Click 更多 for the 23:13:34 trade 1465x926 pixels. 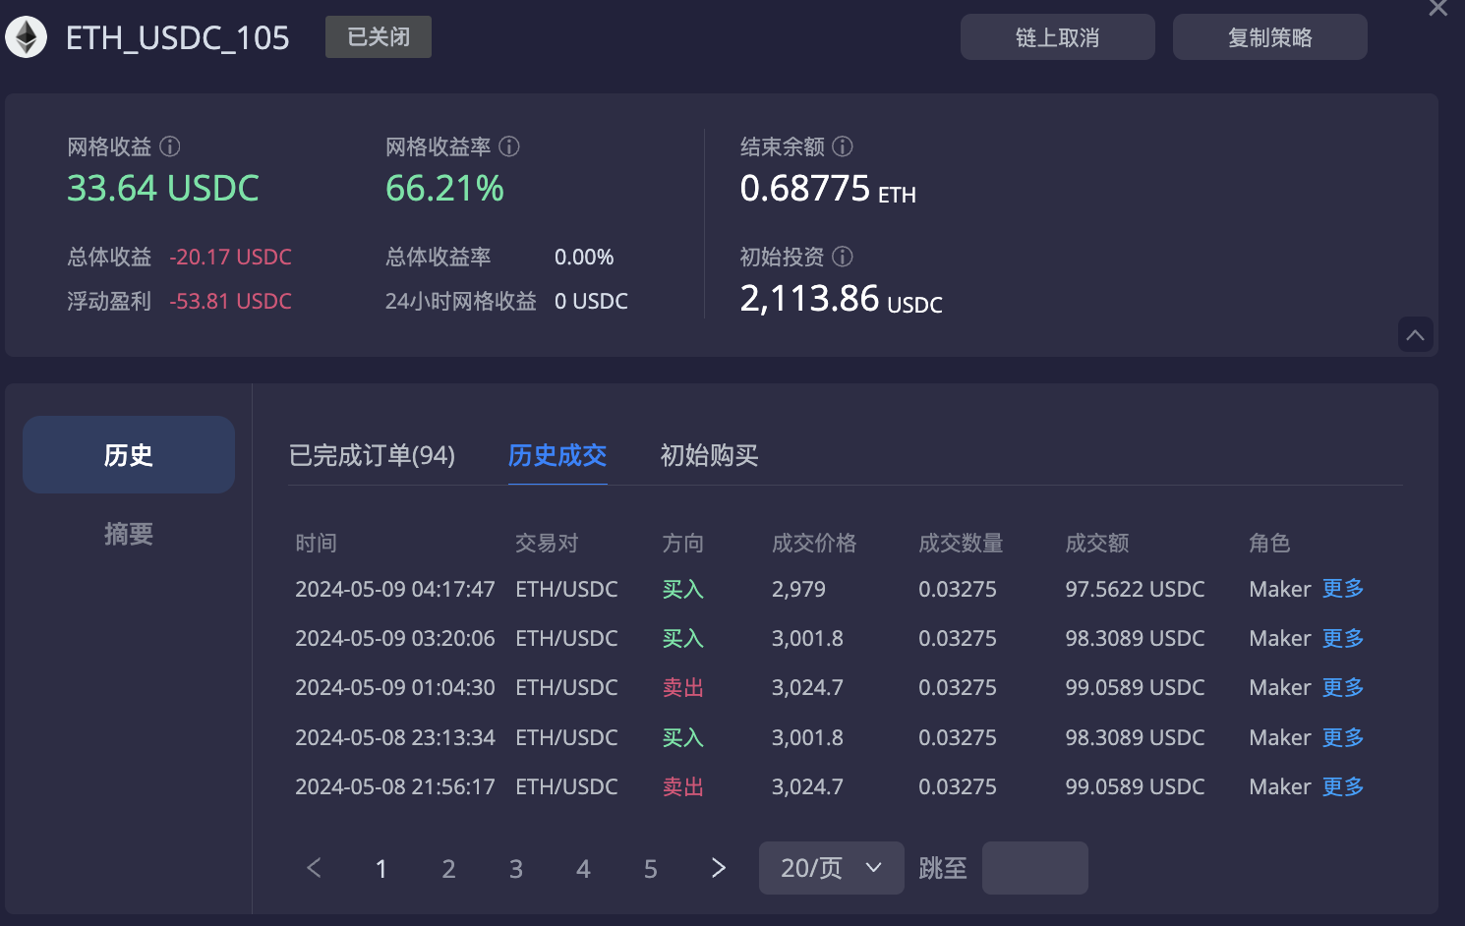coord(1343,737)
